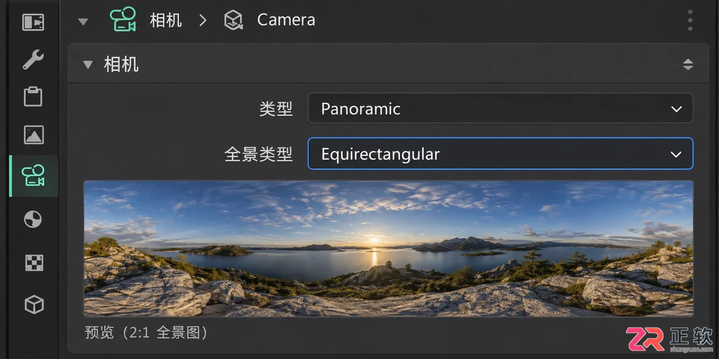Open the 全景类型 Equirectangular dropdown

pyautogui.click(x=500, y=154)
